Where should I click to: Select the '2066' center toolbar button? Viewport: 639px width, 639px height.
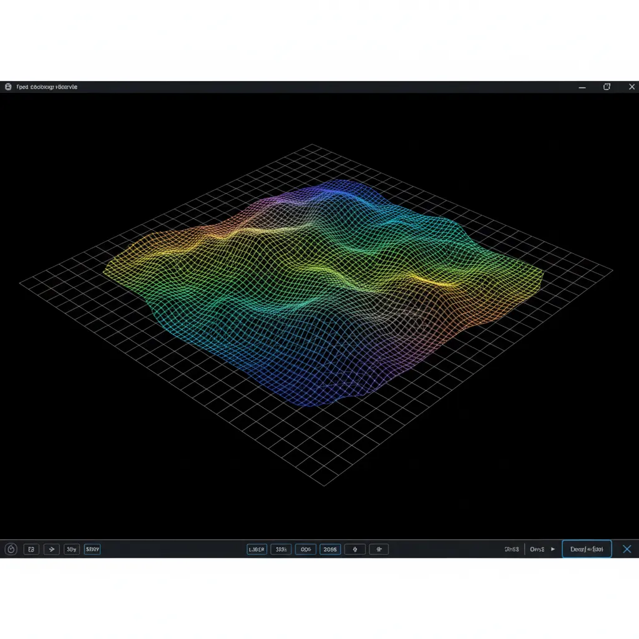[x=330, y=549]
